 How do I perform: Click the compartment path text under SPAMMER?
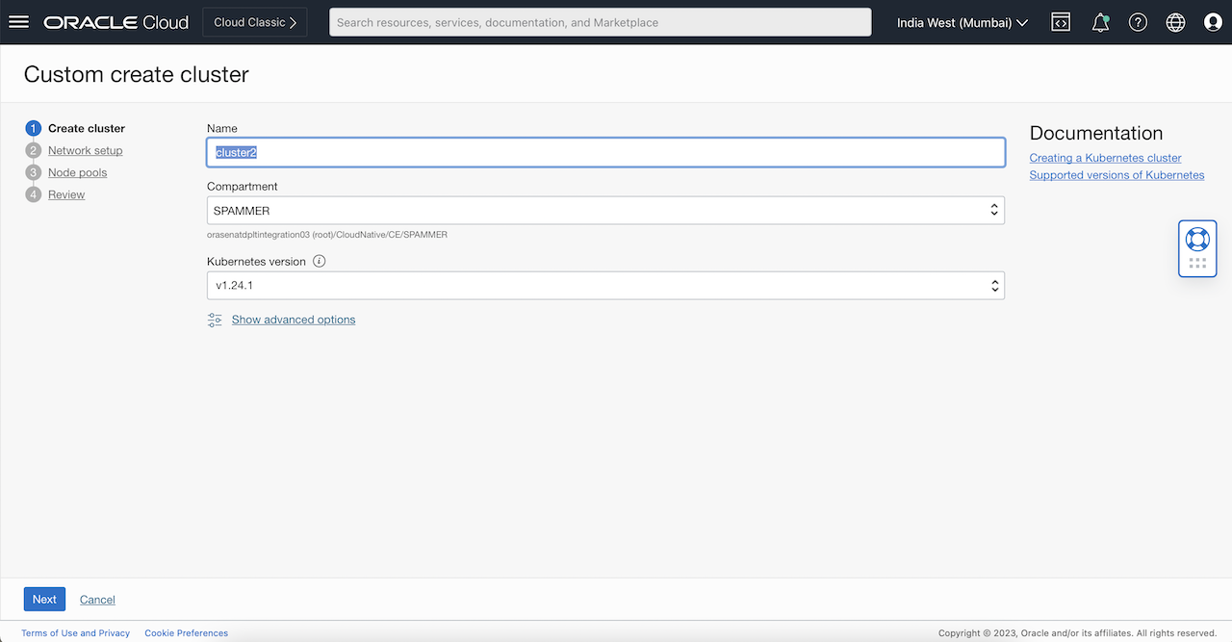(327, 234)
